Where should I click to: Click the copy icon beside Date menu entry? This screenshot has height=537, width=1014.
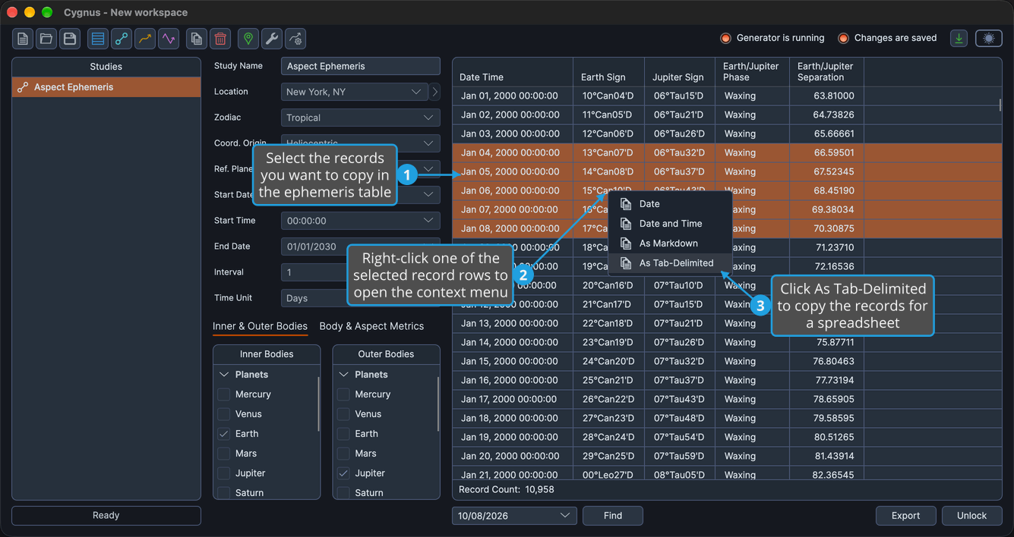point(626,204)
